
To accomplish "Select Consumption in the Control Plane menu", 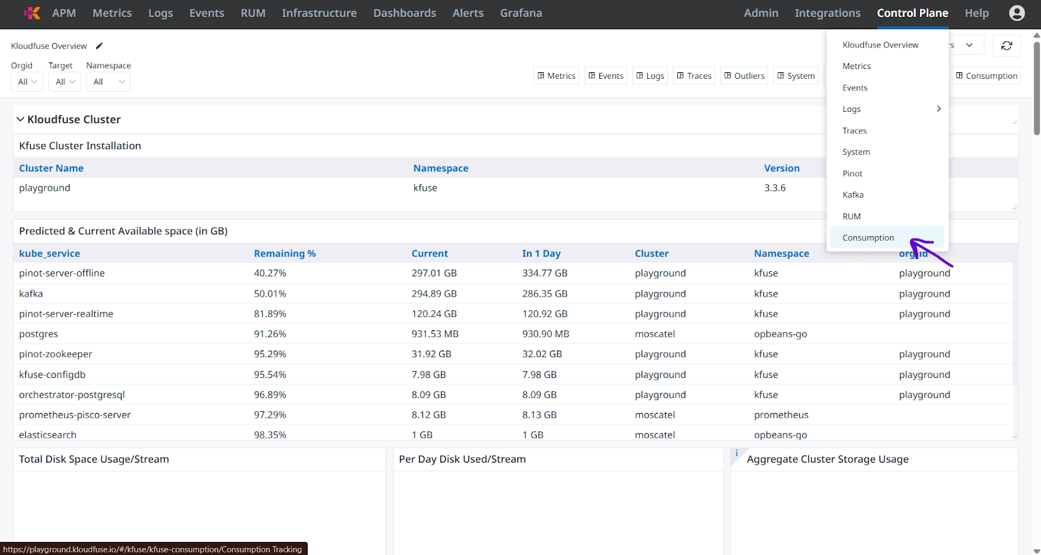I will point(887,238).
